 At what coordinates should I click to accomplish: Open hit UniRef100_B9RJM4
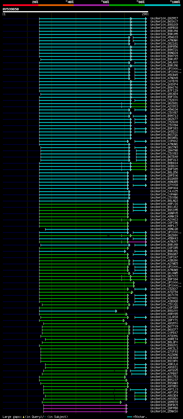pyautogui.click(x=164, y=31)
